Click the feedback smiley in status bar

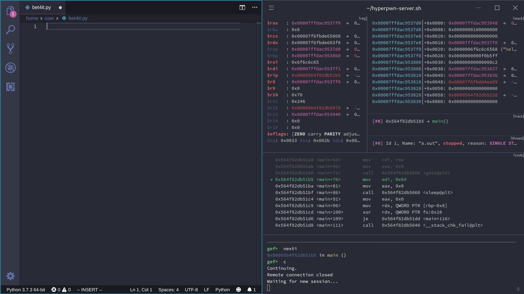point(239,290)
